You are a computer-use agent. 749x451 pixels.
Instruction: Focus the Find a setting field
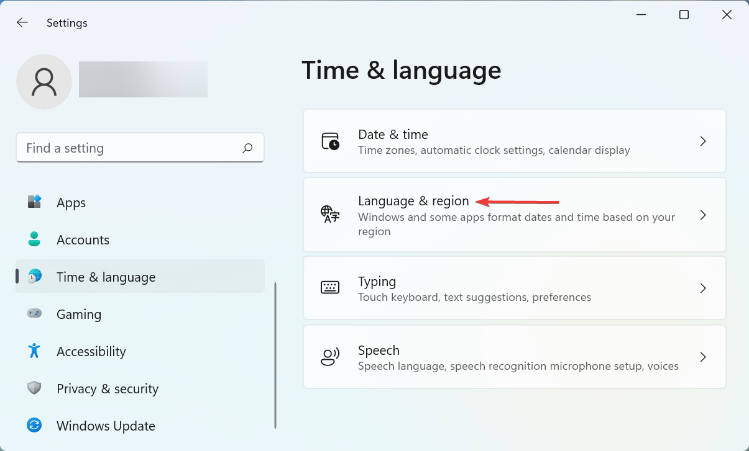tap(131, 148)
